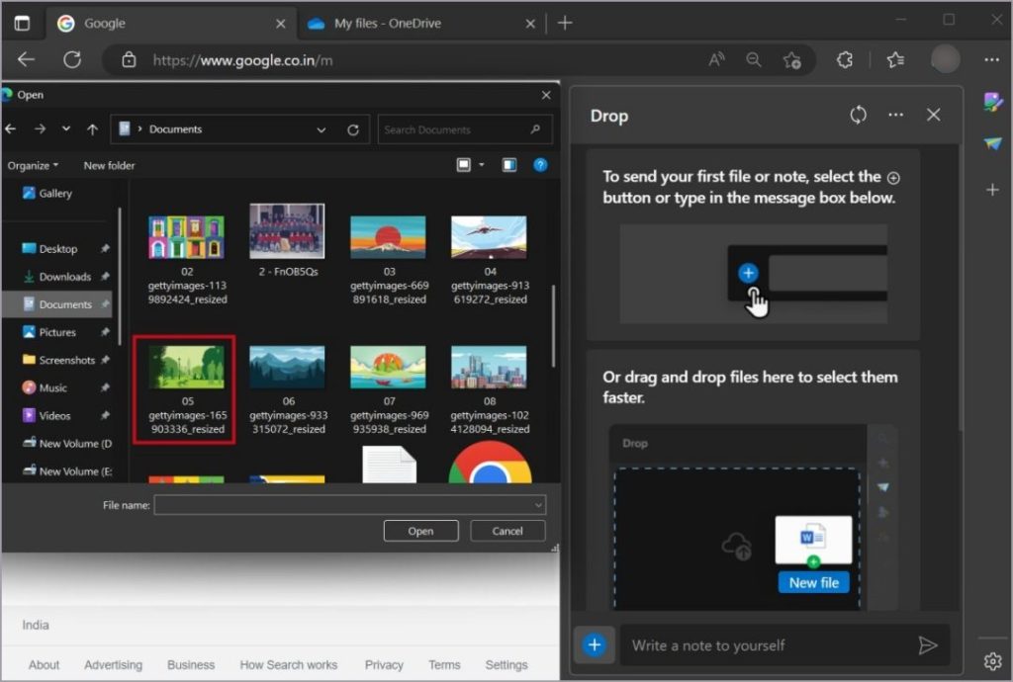This screenshot has width=1013, height=682.
Task: Add the current page to favorites
Action: (x=791, y=59)
